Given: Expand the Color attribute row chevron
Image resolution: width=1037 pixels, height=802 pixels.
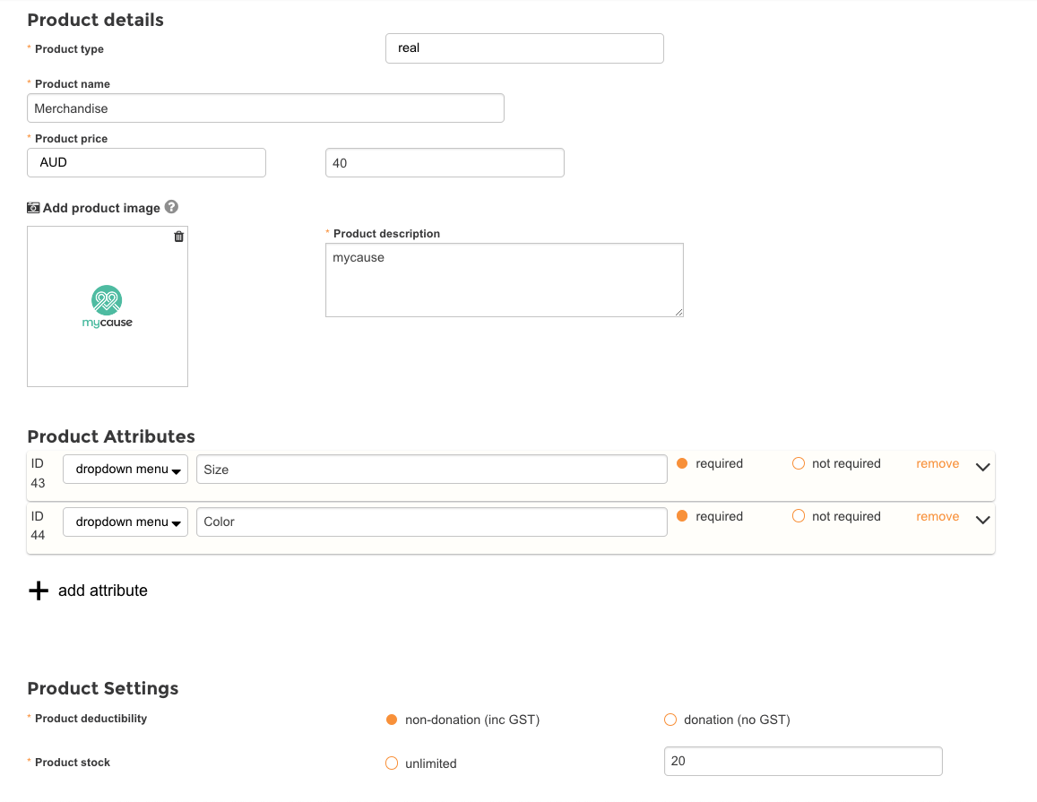Looking at the screenshot, I should (x=982, y=520).
